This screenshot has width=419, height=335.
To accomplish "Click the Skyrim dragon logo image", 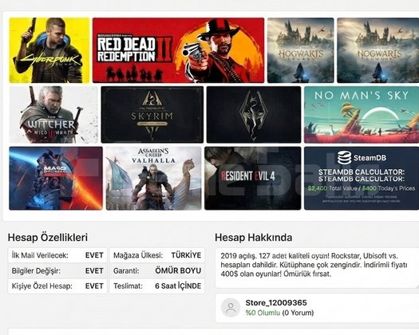I will click(x=254, y=115).
